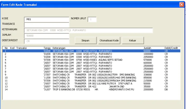The image size is (187, 109).
Task: Click the KETERANGAN field with SETORAN VIA CDM
Action: coord(88,30)
